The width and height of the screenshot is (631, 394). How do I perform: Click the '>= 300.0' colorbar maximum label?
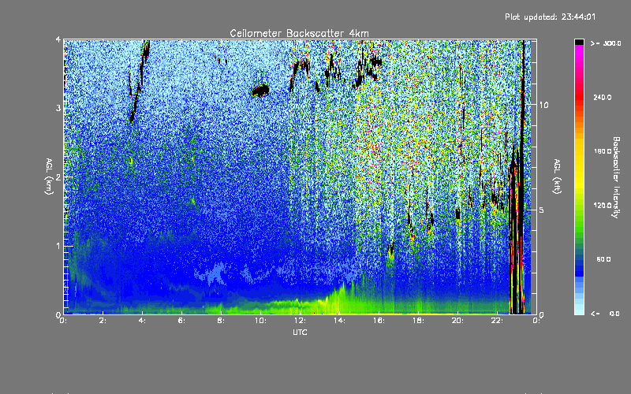pyautogui.click(x=606, y=43)
